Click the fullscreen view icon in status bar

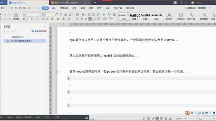(x=144, y=119)
